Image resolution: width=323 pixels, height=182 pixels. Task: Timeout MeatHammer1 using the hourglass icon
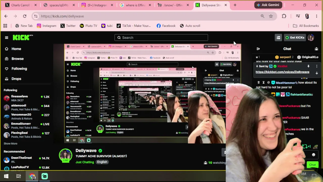[263, 82]
